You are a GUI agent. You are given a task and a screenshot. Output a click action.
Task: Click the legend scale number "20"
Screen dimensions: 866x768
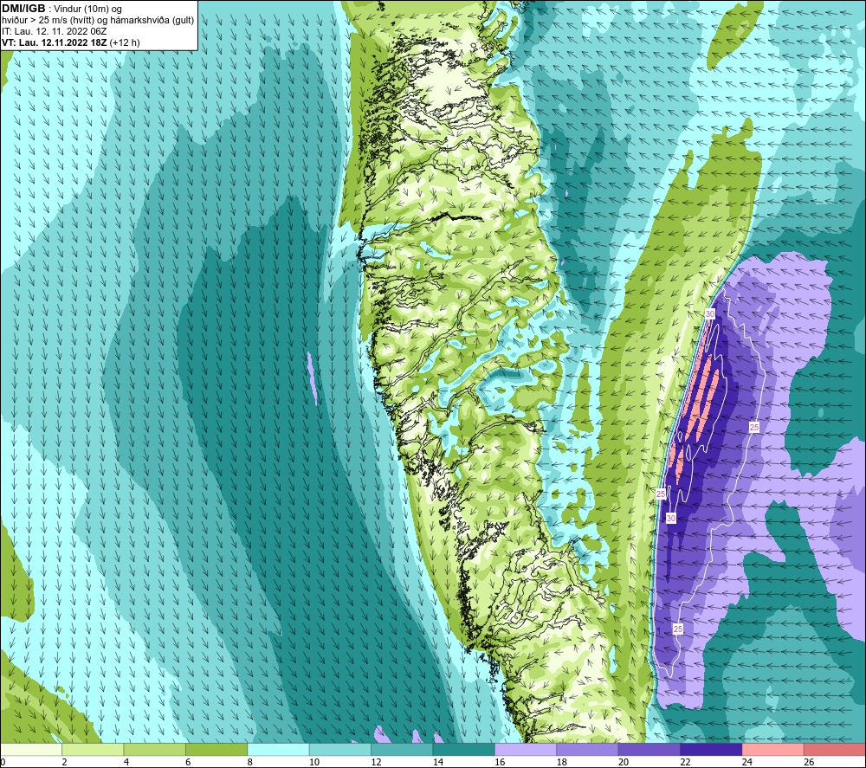tap(623, 762)
